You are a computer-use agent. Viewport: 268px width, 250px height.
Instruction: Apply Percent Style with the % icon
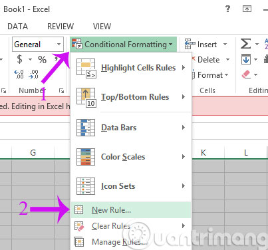click(x=42, y=59)
